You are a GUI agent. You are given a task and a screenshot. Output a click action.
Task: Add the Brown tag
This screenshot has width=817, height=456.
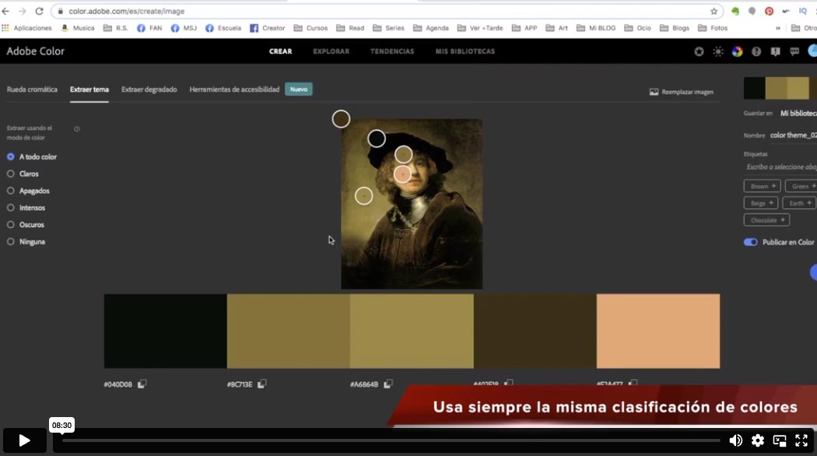762,186
